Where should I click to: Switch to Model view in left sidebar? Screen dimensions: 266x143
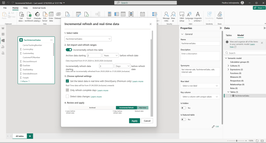point(3,41)
